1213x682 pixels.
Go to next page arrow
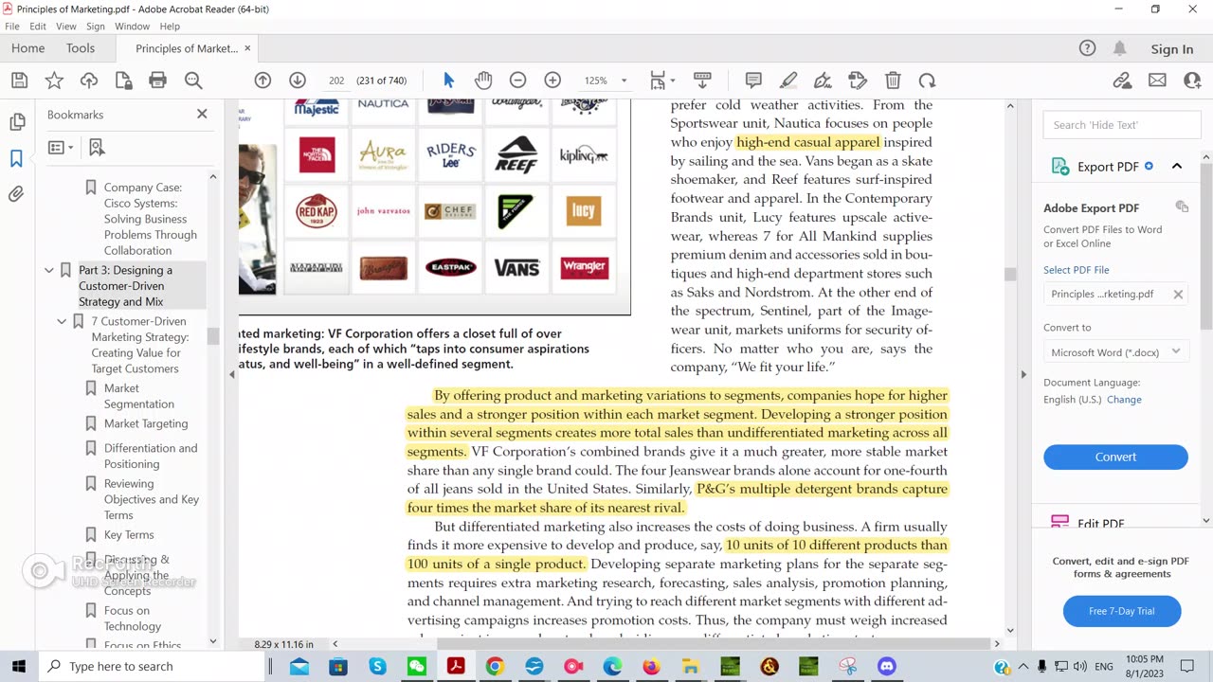pyautogui.click(x=298, y=81)
